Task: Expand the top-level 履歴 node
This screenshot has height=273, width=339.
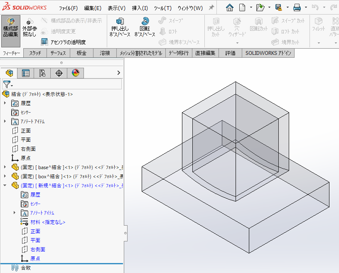Action: coord(5,103)
